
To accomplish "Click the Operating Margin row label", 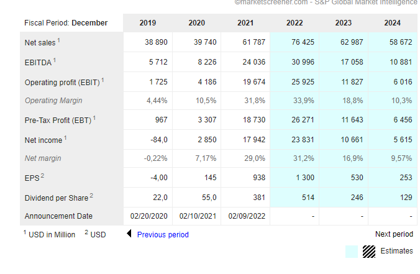I will [53, 101].
